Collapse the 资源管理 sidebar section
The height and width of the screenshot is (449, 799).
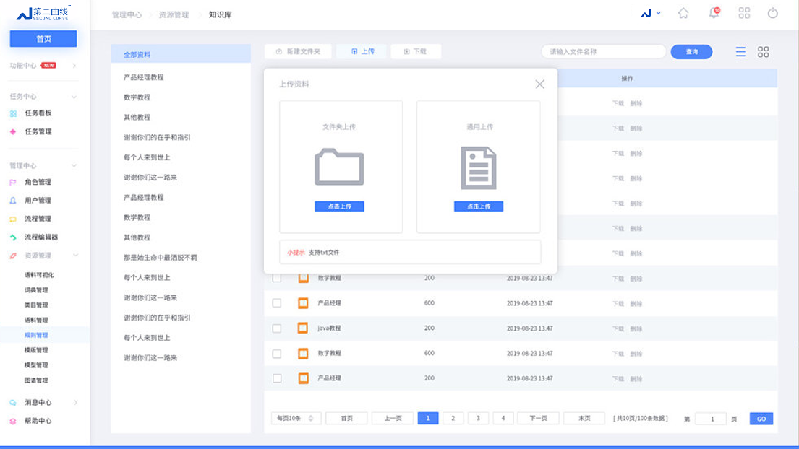(75, 256)
